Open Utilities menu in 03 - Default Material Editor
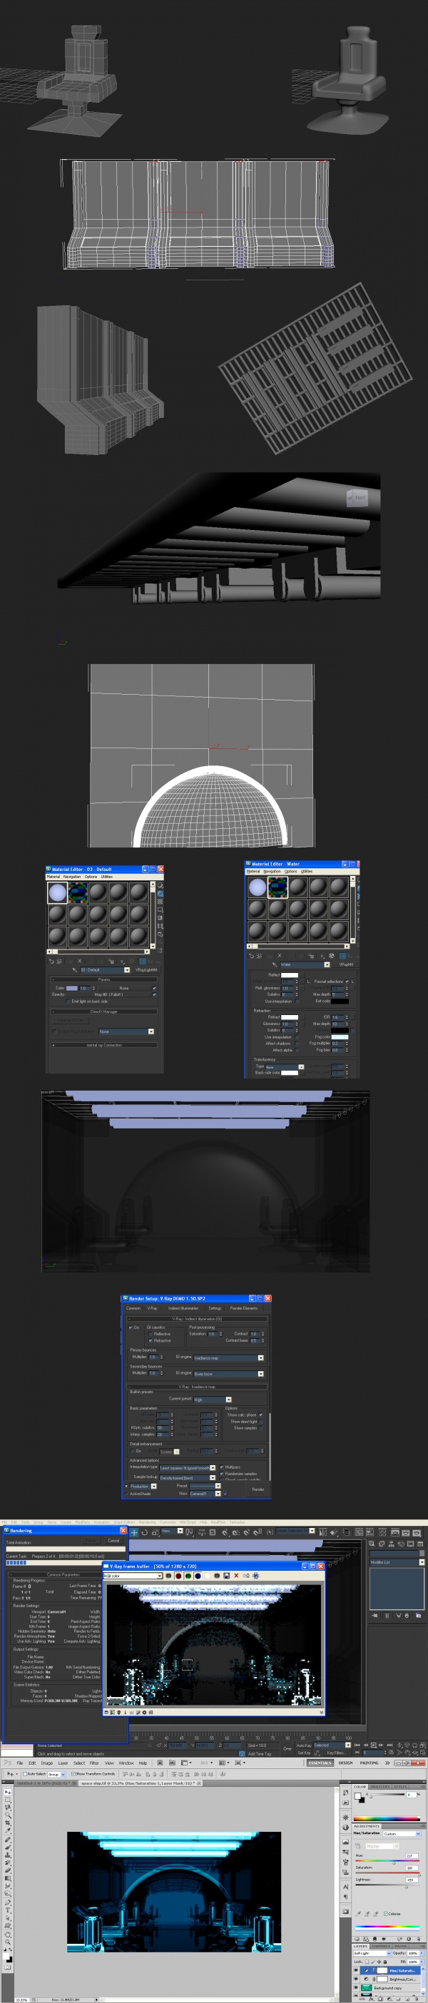 (x=108, y=877)
